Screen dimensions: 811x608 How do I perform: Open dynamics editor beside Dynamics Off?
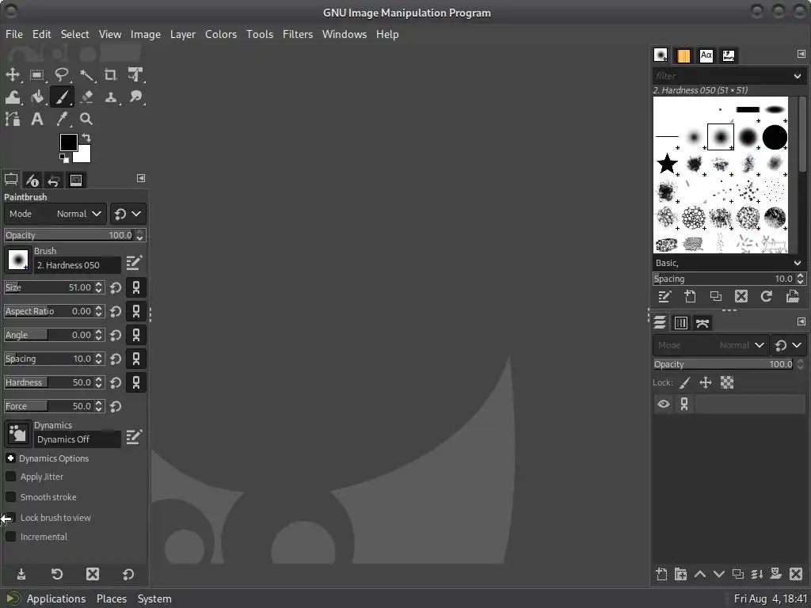pos(134,437)
